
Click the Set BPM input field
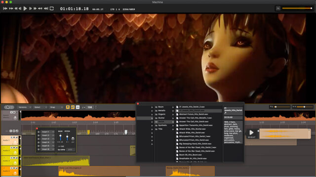tap(70, 149)
